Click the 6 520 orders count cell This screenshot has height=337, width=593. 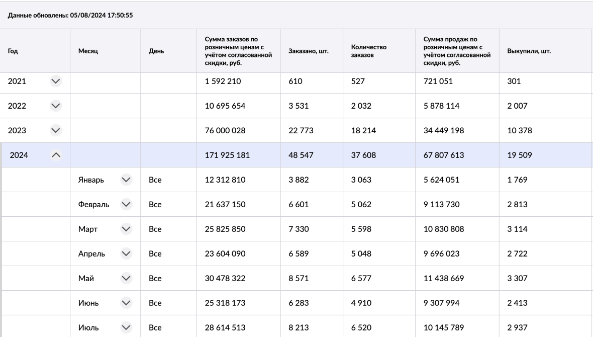[x=379, y=326]
